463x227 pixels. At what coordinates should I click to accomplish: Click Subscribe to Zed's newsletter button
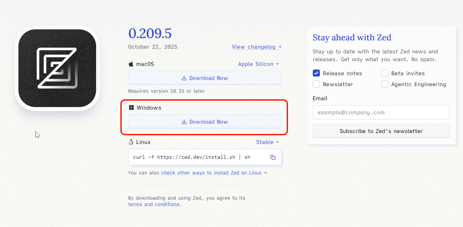coord(381,131)
